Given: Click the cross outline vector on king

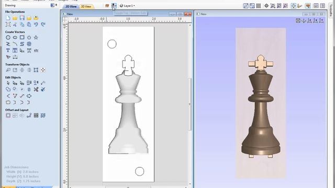Looking at the screenshot, I should point(128,65).
